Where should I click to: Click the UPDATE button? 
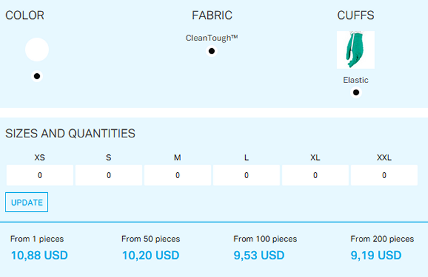tap(26, 203)
